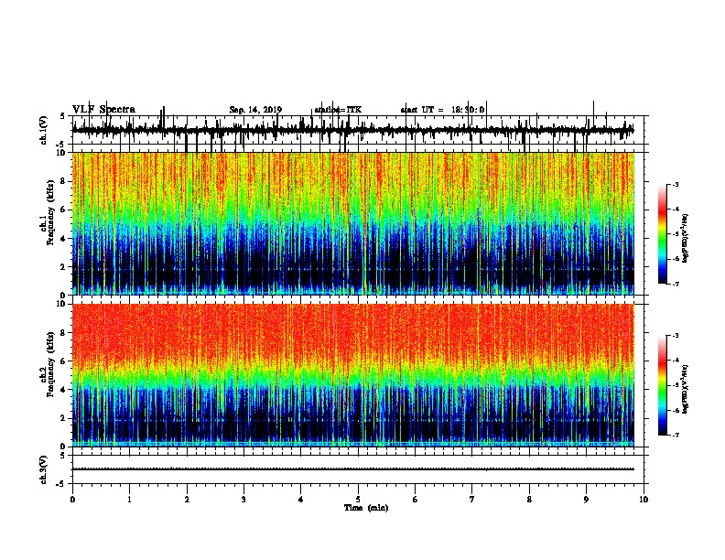Click time axis tick label '10' at bottom
Image resolution: width=725 pixels, height=560 pixels.
pyautogui.click(x=644, y=500)
